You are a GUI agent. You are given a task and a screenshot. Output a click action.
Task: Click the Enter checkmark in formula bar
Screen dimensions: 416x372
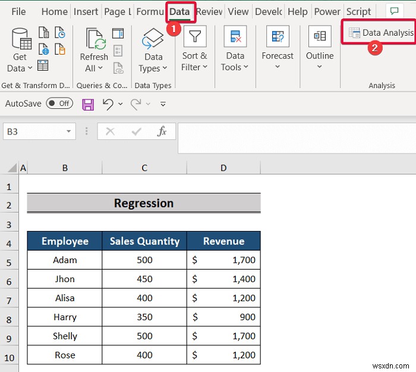(136, 131)
